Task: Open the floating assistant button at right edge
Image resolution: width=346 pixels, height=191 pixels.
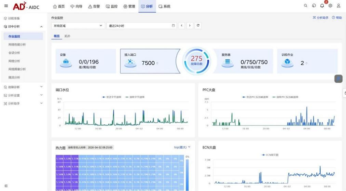Action: coord(339,78)
